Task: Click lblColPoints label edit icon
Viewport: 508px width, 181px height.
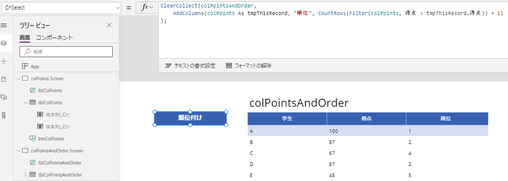Action: [33, 90]
